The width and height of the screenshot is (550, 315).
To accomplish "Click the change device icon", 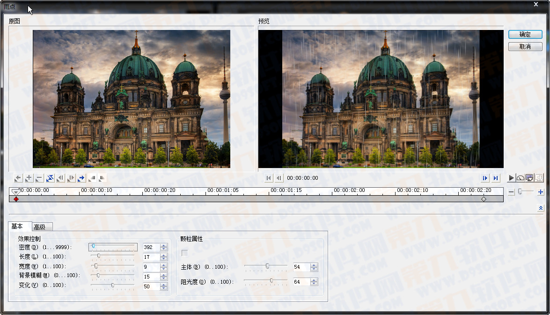I will pyautogui.click(x=539, y=178).
